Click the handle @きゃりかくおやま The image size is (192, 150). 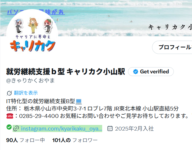pyautogui.click(x=30, y=81)
